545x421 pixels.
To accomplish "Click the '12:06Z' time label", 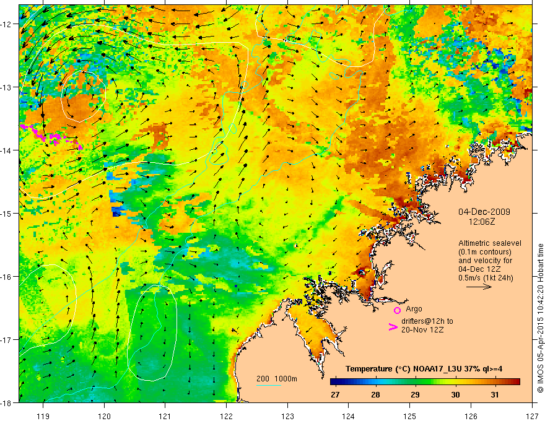I will [x=481, y=221].
